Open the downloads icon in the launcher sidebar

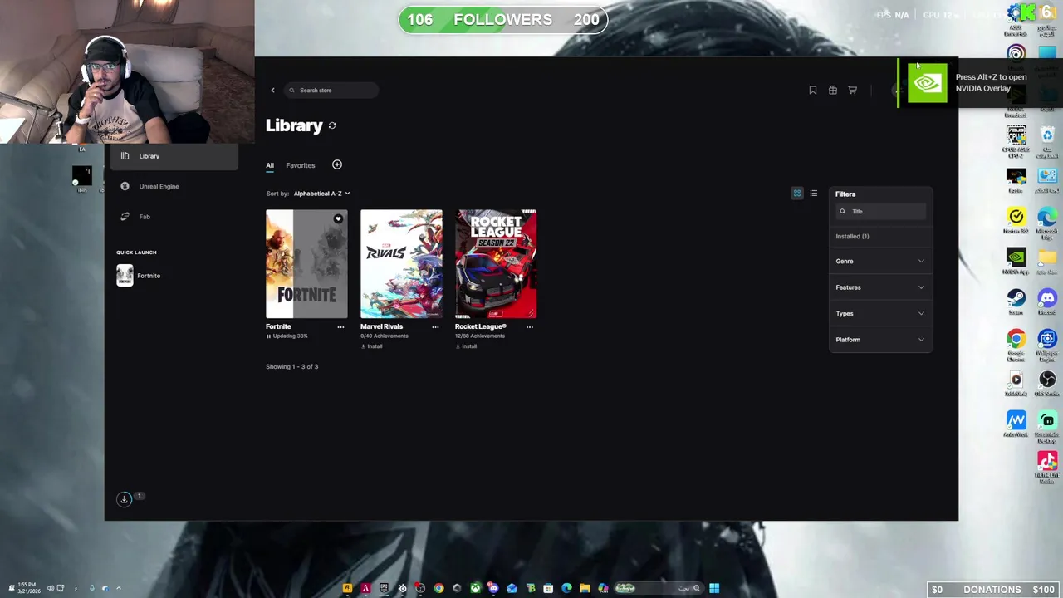124,499
